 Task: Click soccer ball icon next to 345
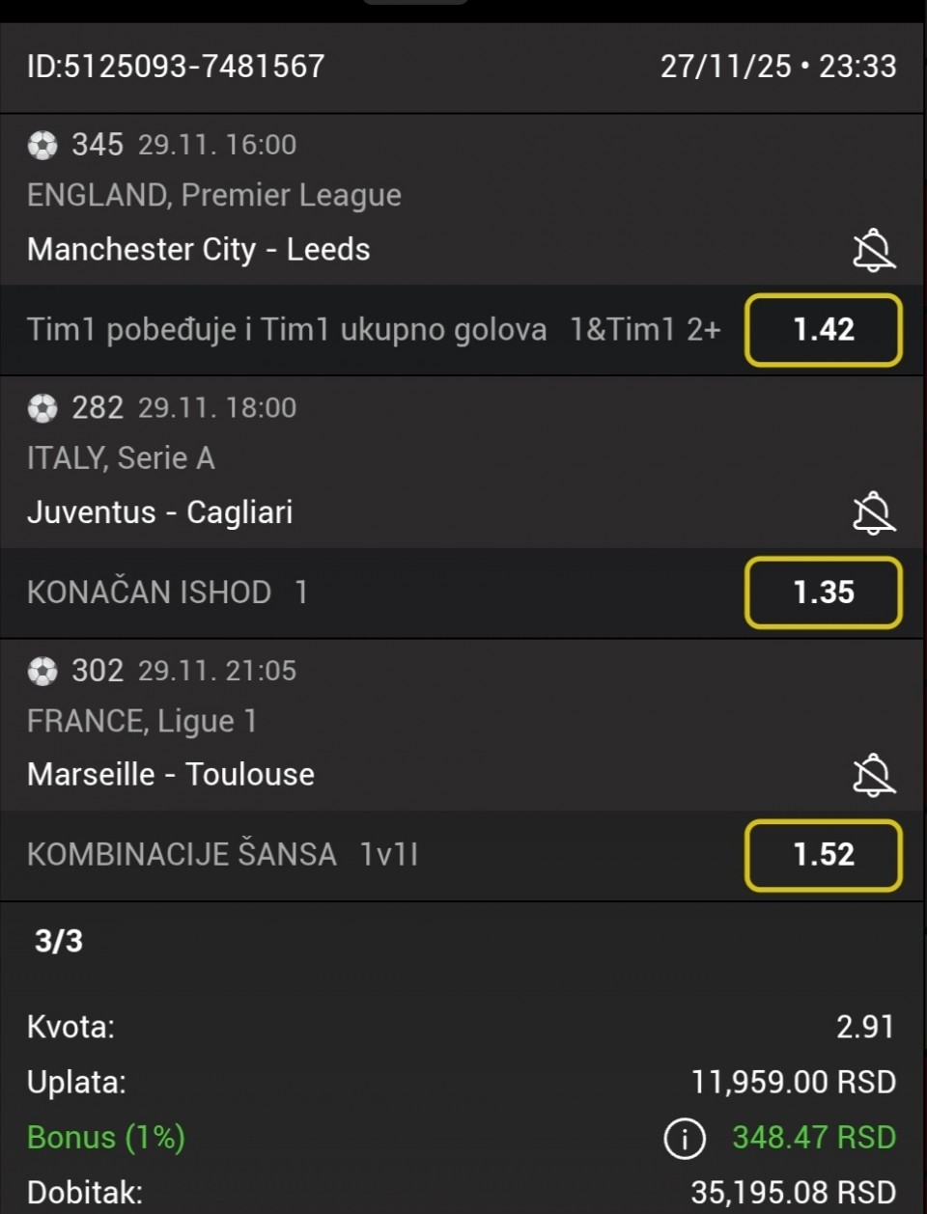point(42,146)
